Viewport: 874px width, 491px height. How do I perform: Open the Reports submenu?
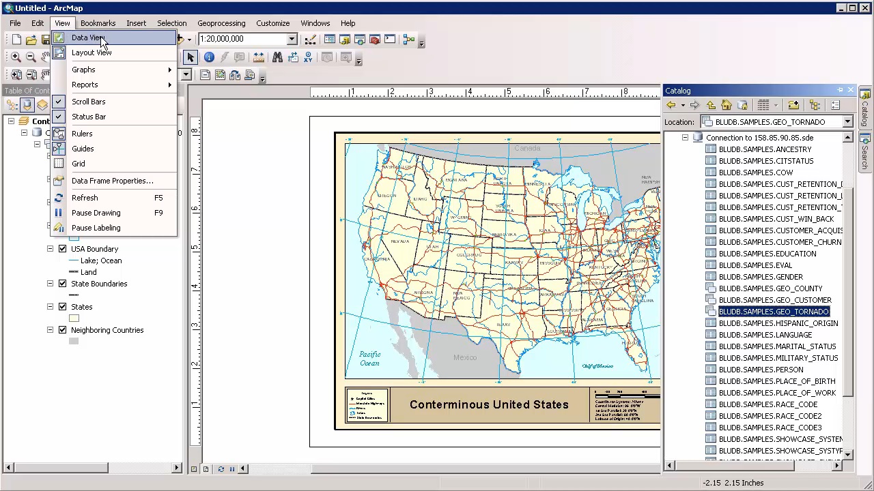click(x=113, y=85)
